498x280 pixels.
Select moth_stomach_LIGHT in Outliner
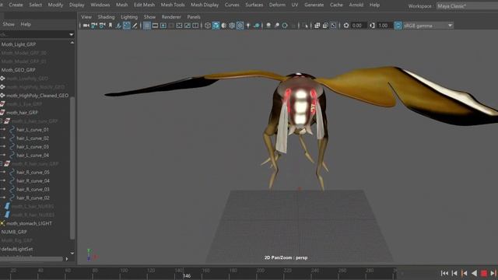point(29,223)
